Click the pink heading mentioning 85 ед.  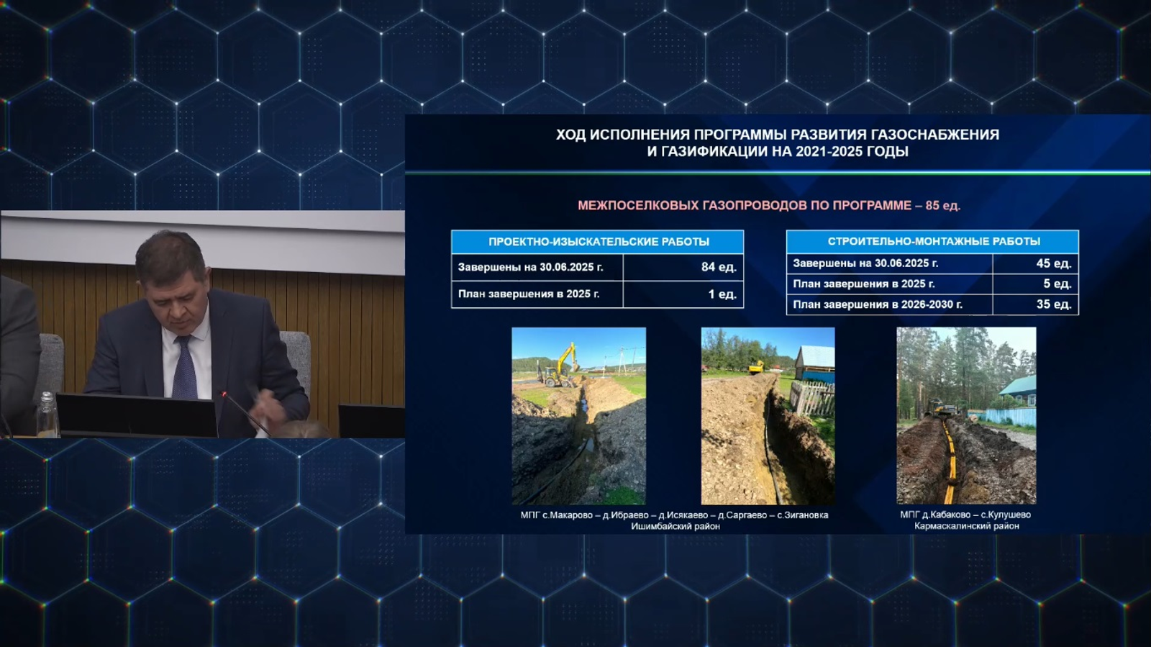[x=768, y=205]
